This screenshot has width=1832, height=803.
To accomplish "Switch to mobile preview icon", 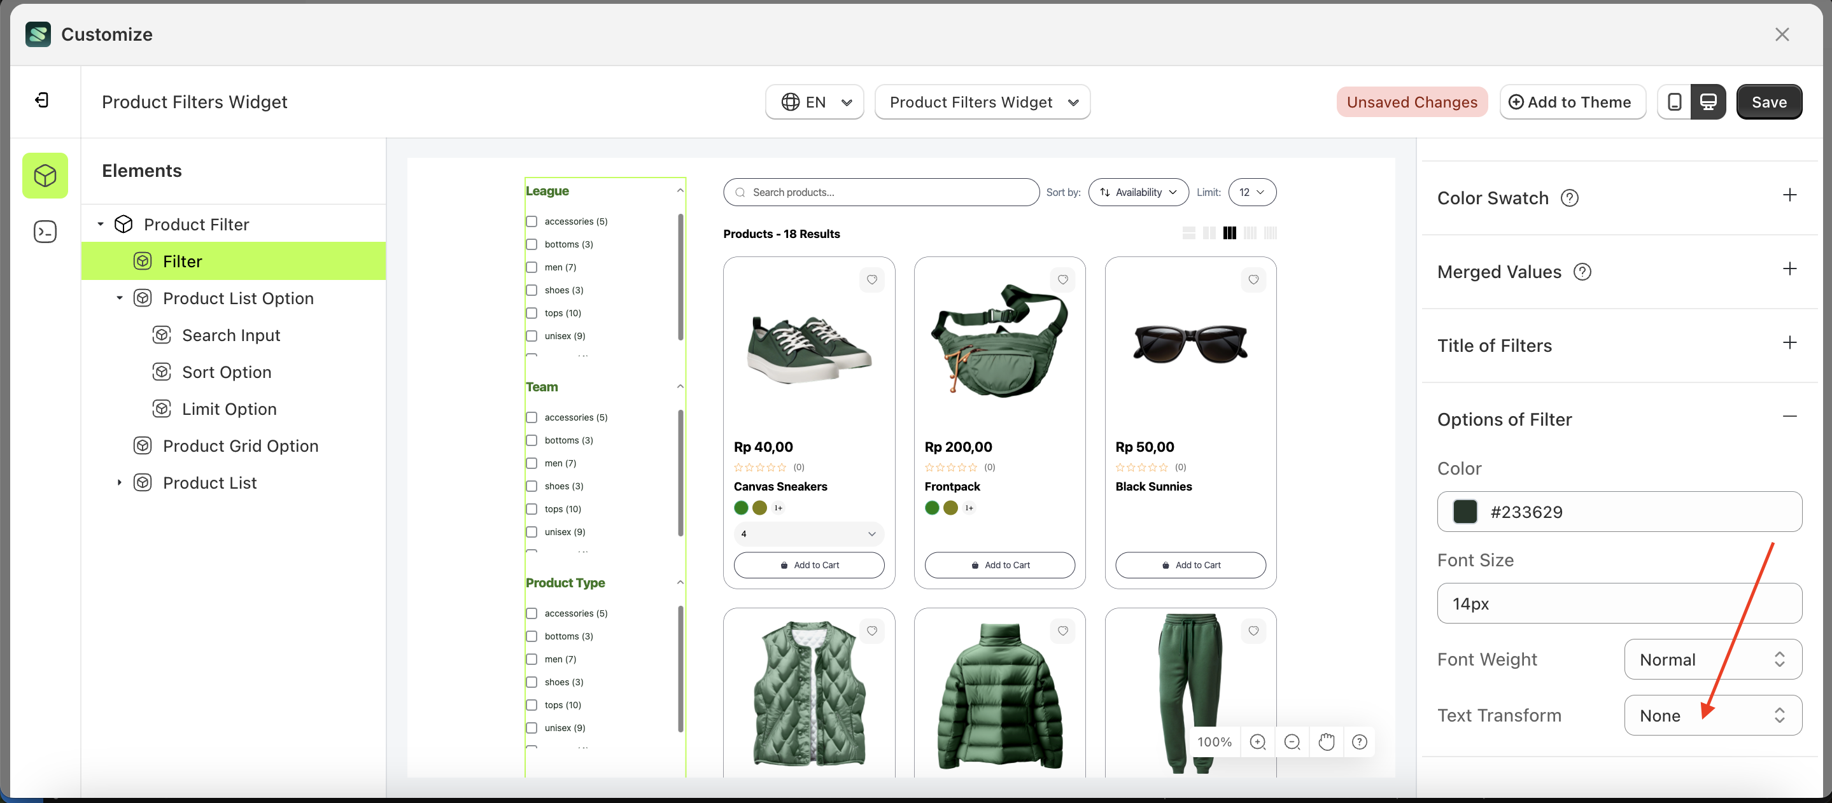I will point(1674,102).
